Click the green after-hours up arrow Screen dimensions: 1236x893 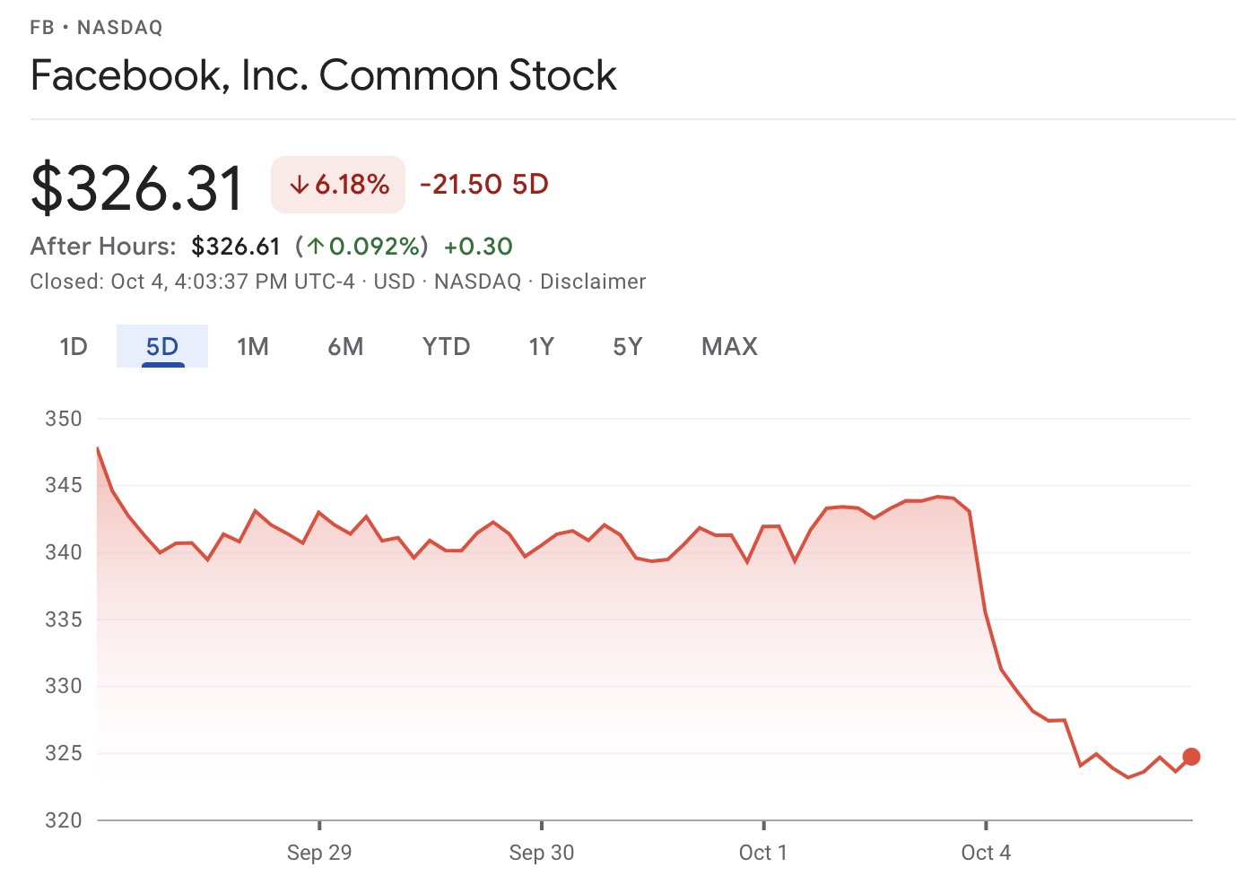[x=315, y=247]
